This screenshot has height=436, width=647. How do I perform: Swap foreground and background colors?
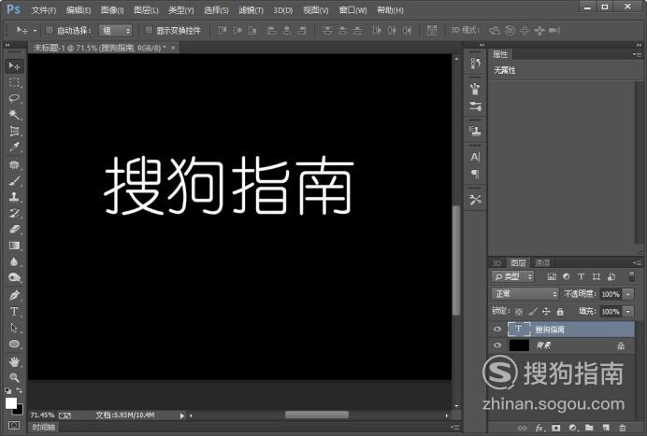point(19,390)
